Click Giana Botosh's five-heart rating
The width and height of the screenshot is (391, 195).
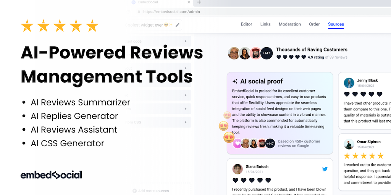[x=252, y=180]
